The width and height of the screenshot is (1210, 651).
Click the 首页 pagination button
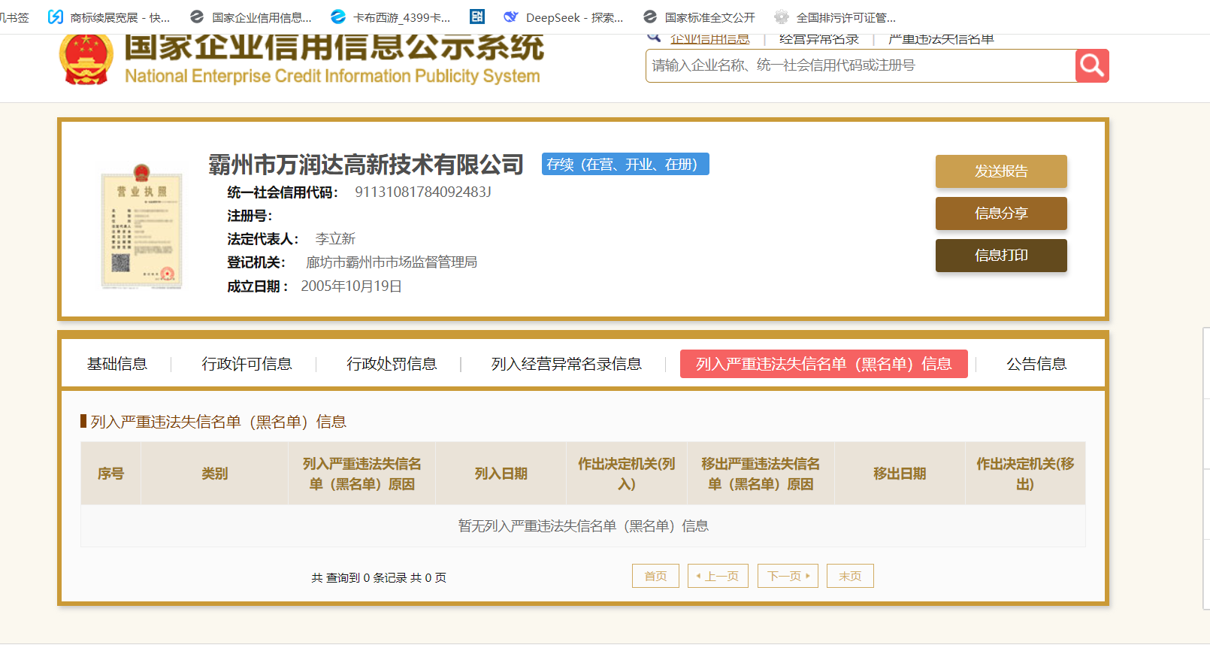pyautogui.click(x=656, y=576)
